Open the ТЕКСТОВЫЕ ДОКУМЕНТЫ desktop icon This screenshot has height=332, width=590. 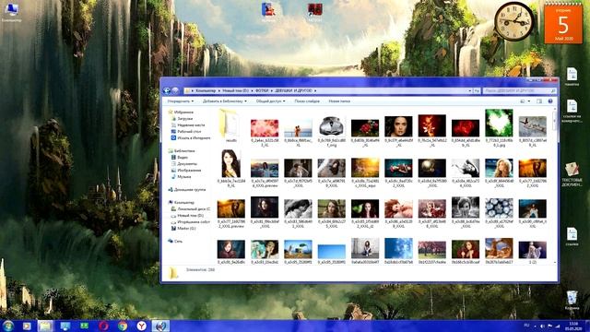[x=572, y=174]
